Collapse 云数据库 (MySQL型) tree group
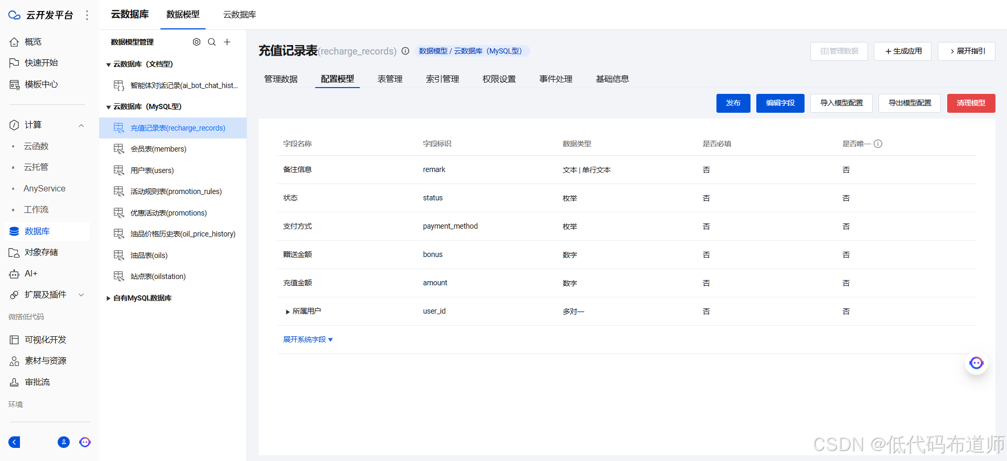 pyautogui.click(x=109, y=107)
